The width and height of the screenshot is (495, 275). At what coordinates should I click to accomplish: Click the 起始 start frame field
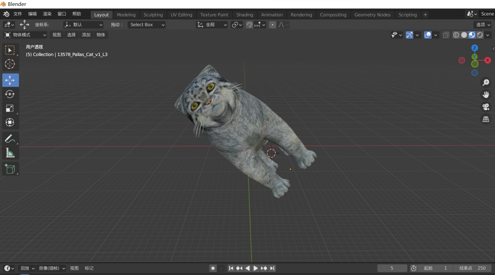point(435,269)
